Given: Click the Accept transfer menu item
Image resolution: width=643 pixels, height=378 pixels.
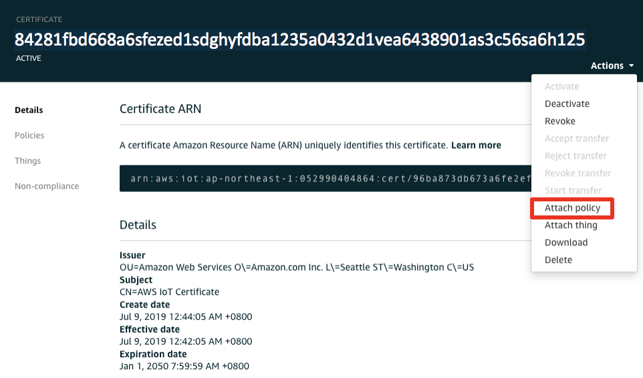Looking at the screenshot, I should click(x=577, y=138).
